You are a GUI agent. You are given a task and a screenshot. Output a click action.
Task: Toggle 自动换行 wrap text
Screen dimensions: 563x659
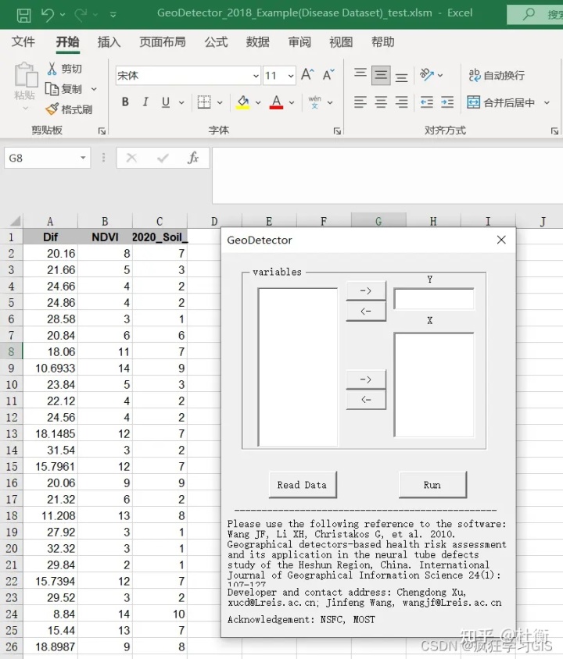[x=497, y=75]
